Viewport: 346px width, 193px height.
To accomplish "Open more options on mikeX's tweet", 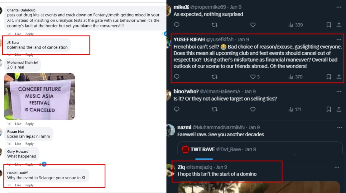I will pyautogui.click(x=339, y=7).
